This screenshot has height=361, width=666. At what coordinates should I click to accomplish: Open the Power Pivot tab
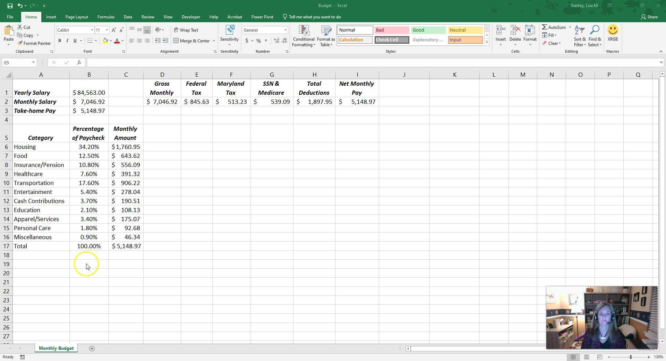262,17
